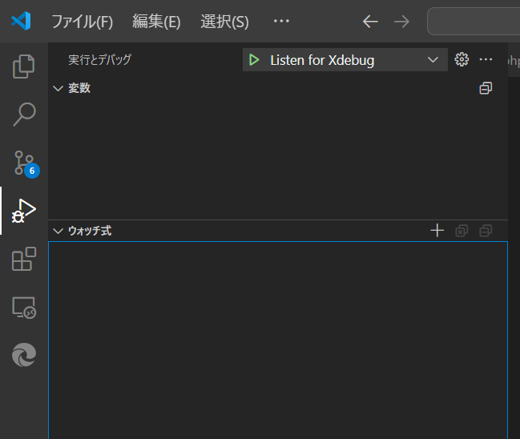This screenshot has height=439, width=520.
Task: Collapse all in the 変数 section
Action: (486, 88)
